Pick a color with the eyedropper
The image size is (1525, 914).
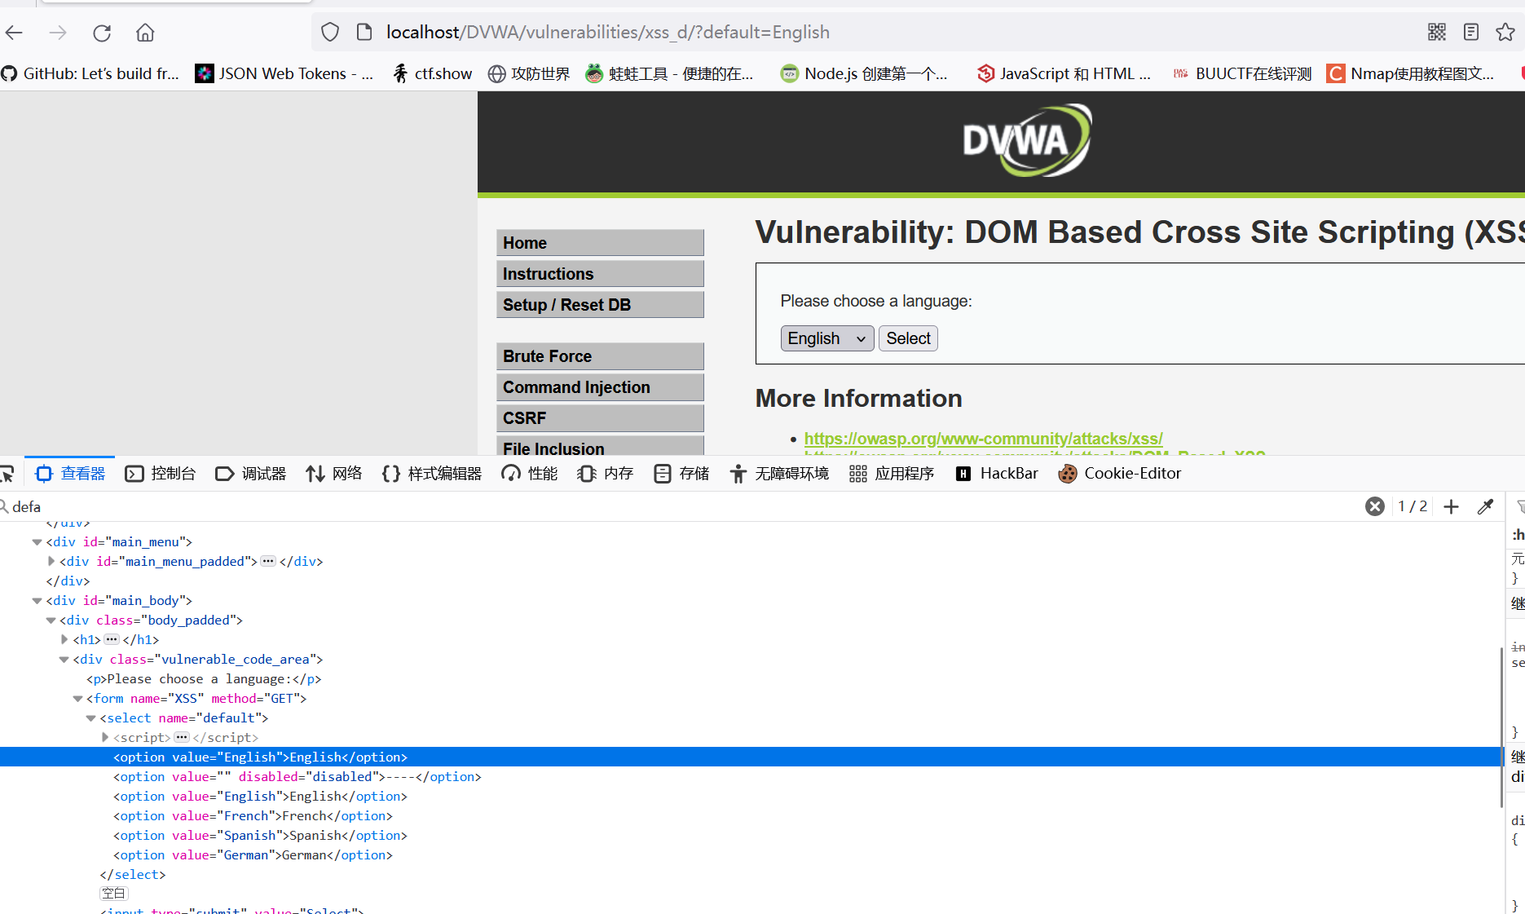[x=1486, y=506]
